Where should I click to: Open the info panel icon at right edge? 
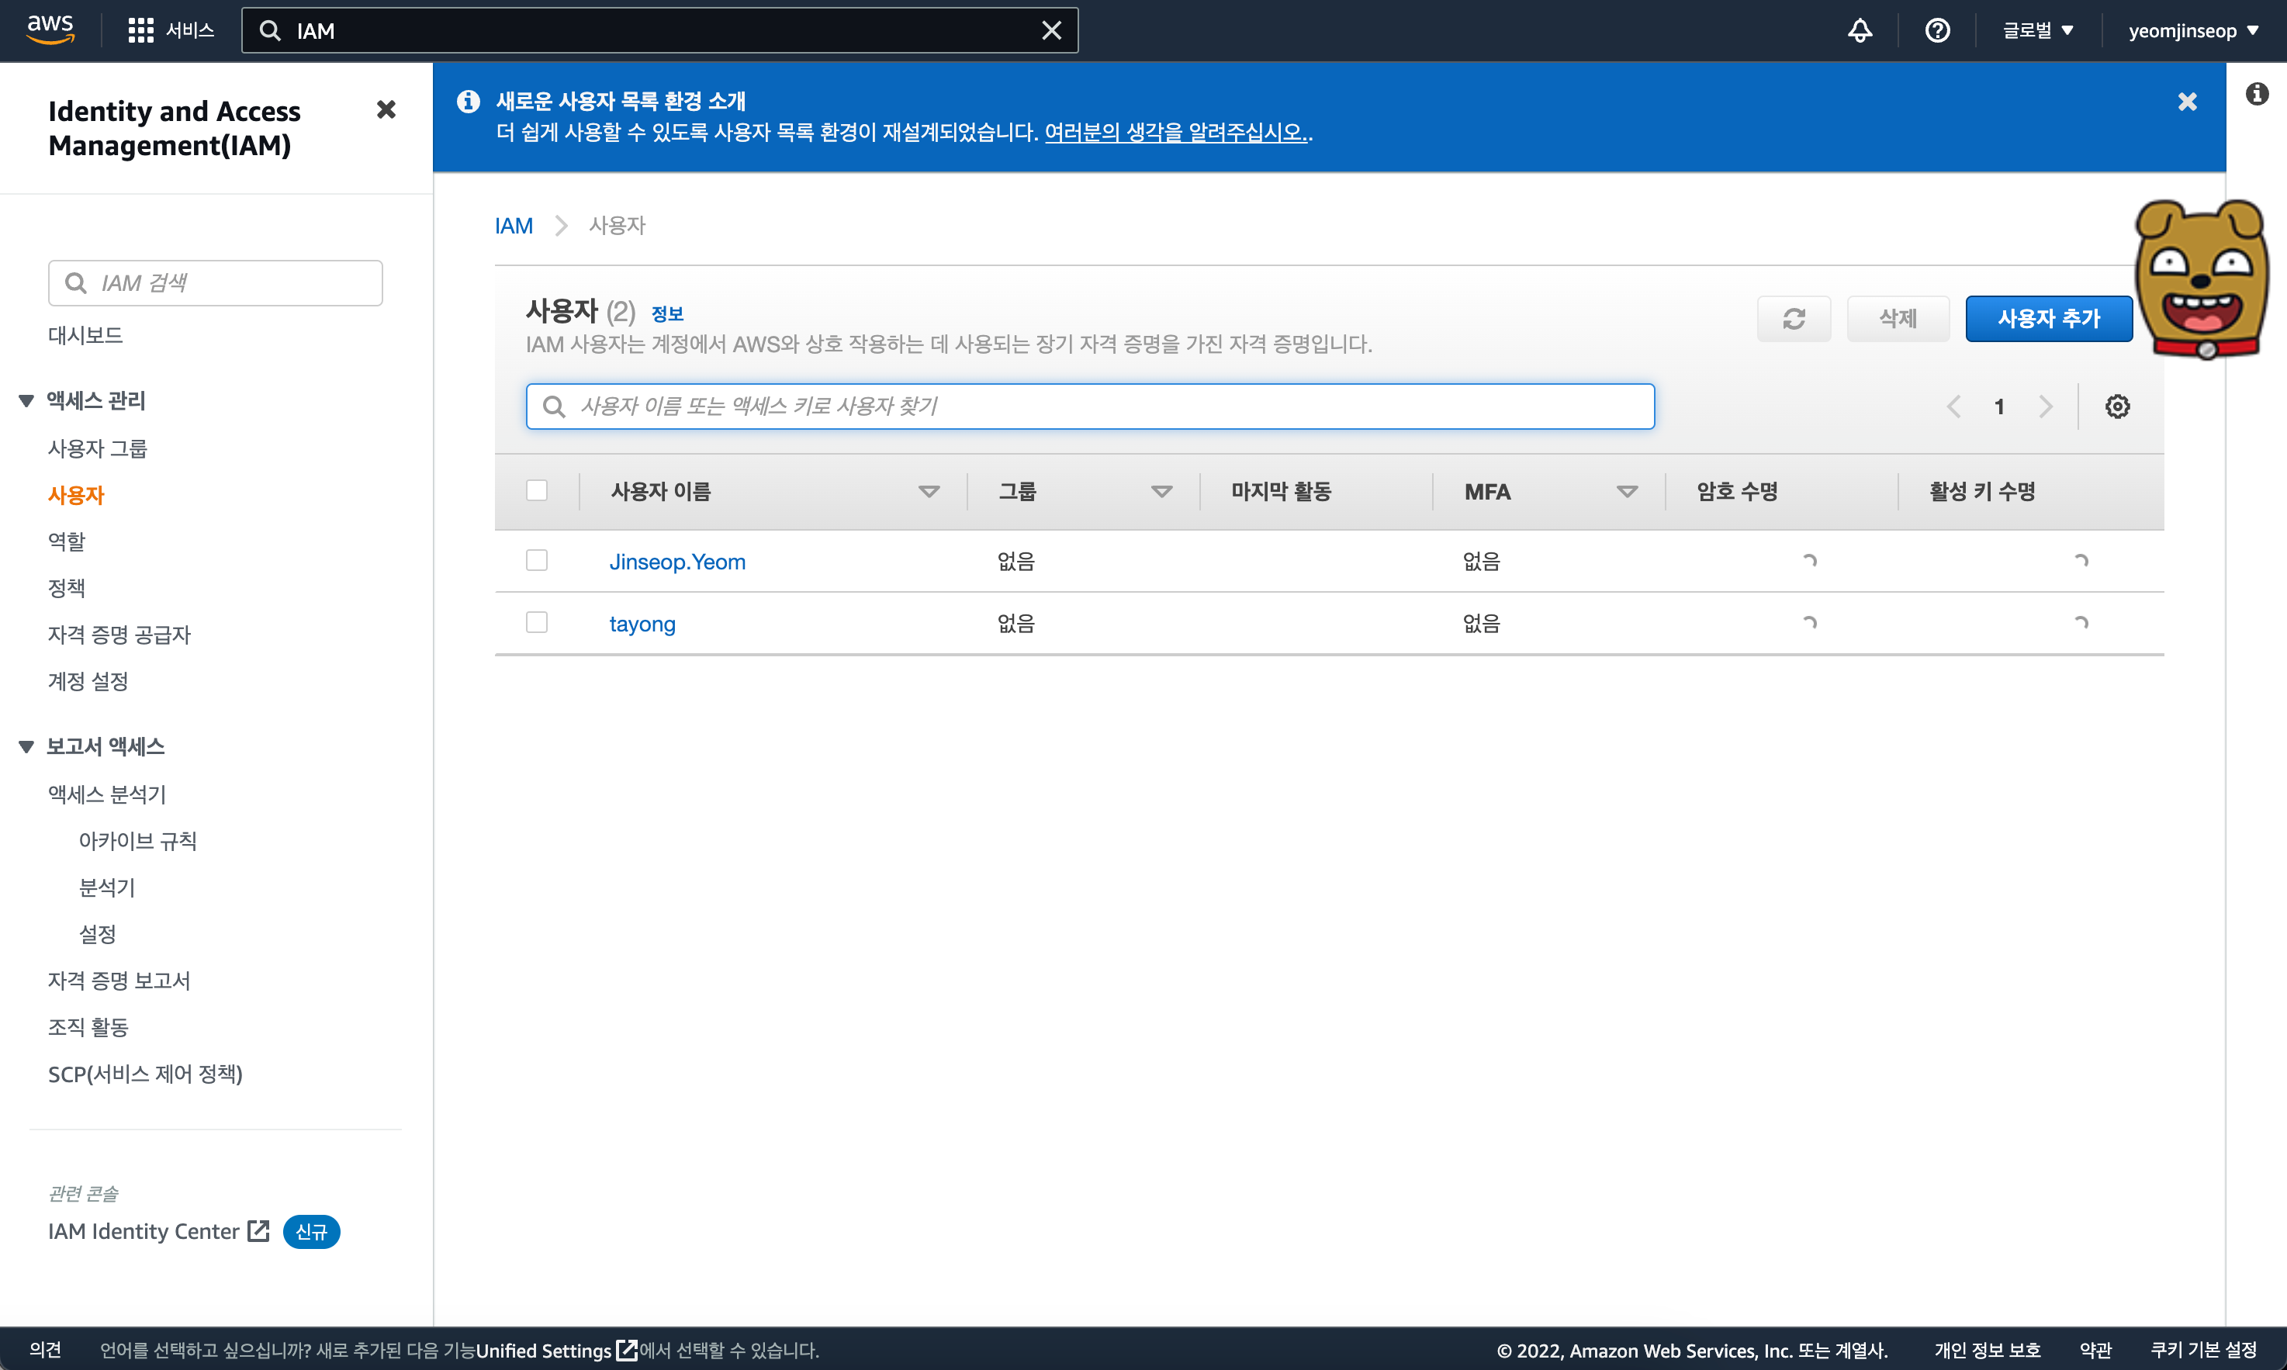tap(2257, 94)
